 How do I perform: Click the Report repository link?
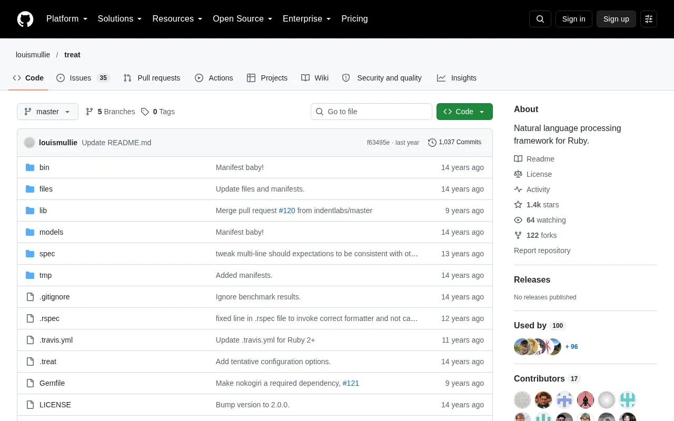click(542, 250)
